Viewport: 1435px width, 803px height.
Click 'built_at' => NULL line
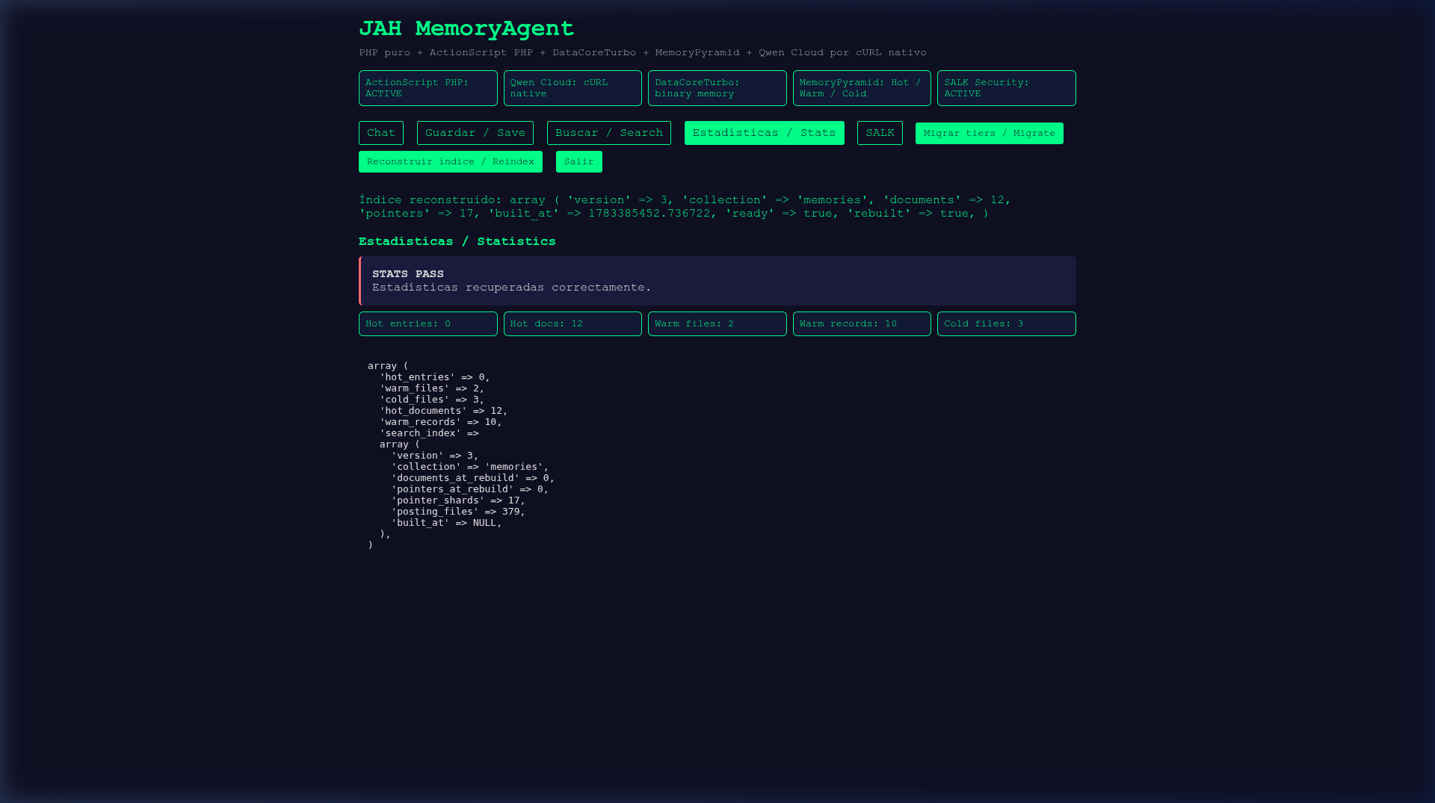click(x=447, y=523)
